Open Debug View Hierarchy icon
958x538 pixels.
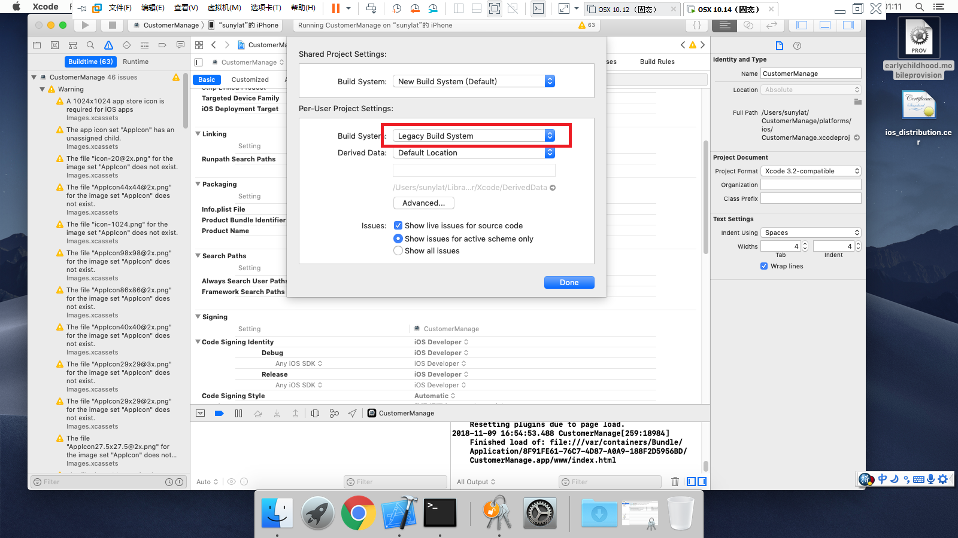click(316, 413)
